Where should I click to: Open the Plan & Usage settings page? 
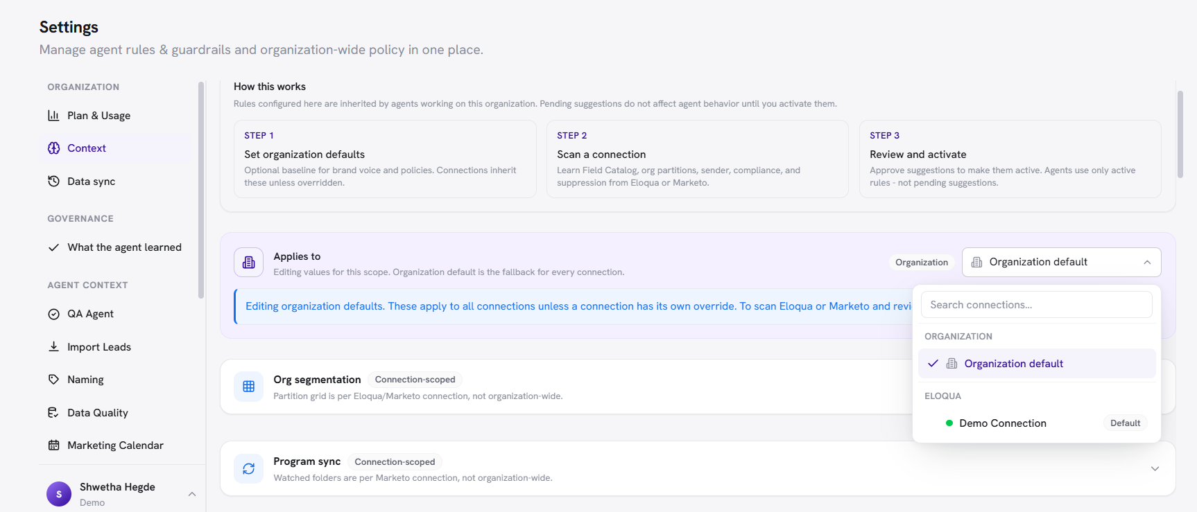(114, 116)
